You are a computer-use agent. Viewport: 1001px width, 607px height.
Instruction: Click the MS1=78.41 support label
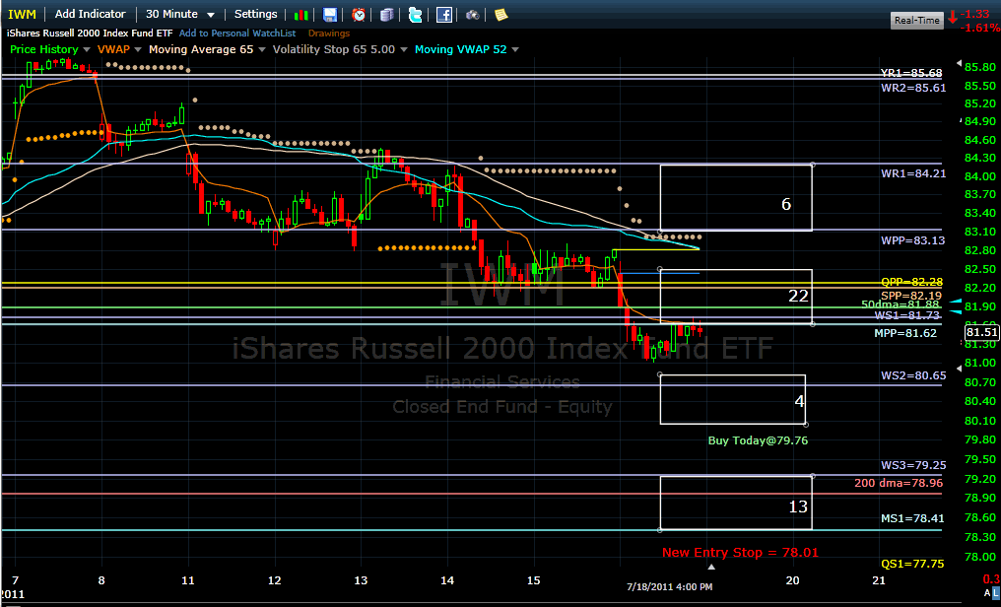point(913,519)
